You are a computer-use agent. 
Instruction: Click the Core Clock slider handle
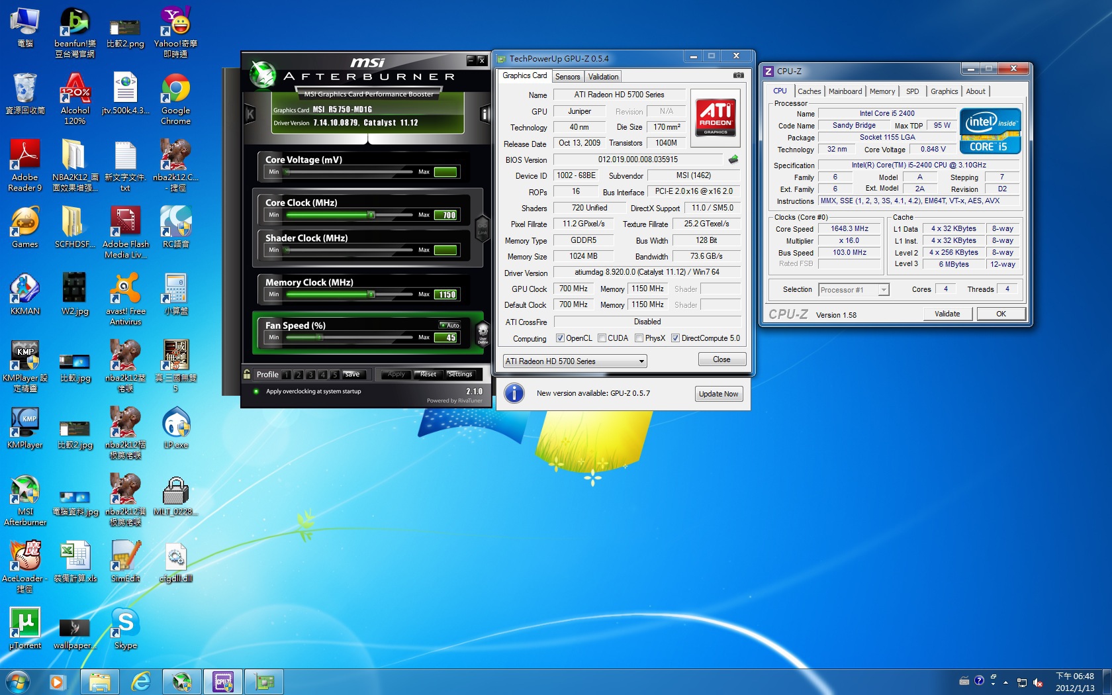click(x=371, y=215)
